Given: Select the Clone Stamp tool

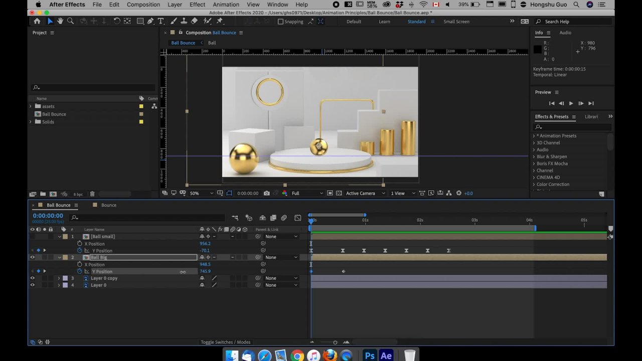Looking at the screenshot, I should tap(184, 21).
